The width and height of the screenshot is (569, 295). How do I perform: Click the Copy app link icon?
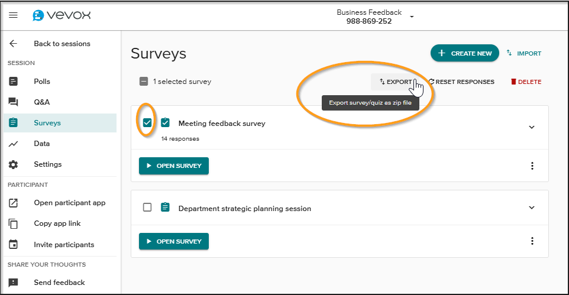pyautogui.click(x=14, y=223)
